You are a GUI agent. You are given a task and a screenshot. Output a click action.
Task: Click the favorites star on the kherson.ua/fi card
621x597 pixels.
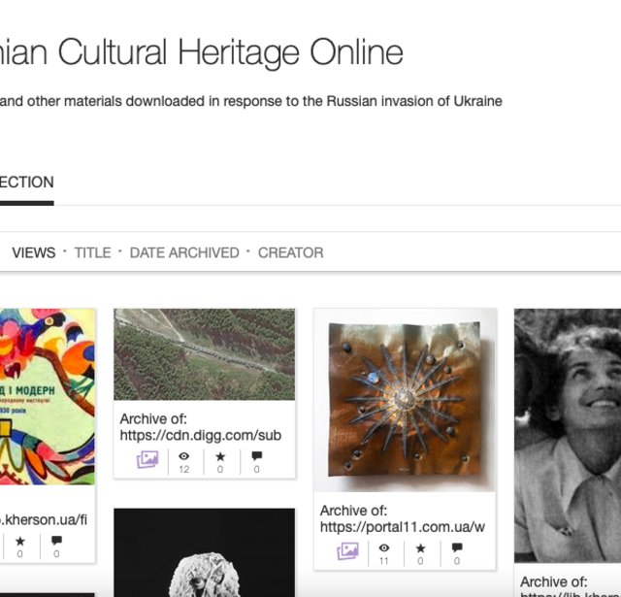point(19,541)
